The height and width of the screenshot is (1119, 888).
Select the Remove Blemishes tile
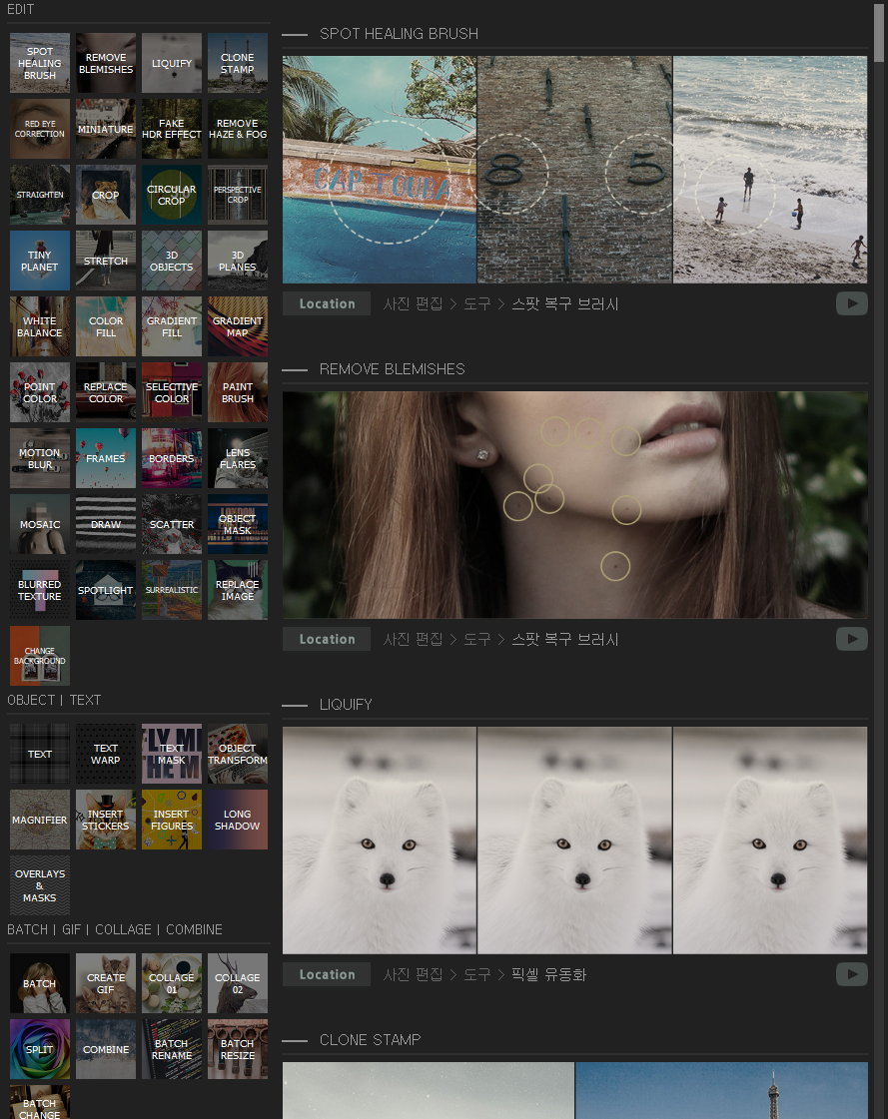pos(106,63)
